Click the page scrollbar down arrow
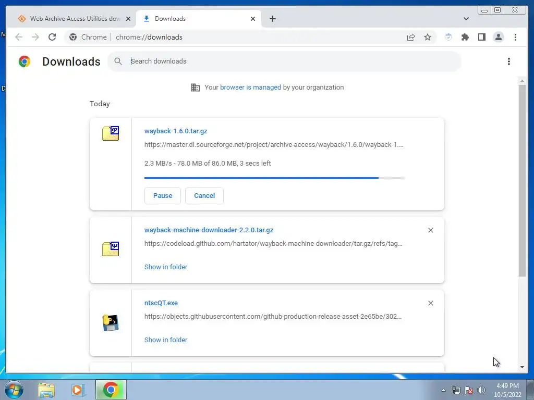Viewport: 534px width, 400px height. coord(522,367)
